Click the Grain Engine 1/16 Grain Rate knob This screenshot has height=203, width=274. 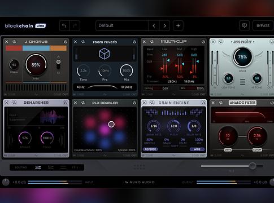click(x=154, y=126)
